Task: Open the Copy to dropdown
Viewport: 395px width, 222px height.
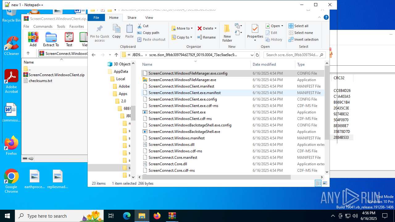Action: click(x=182, y=37)
